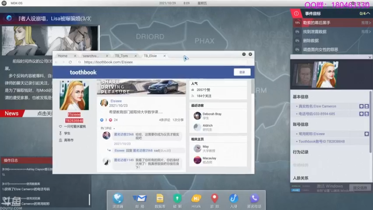This screenshot has width=373, height=210.
Task: Collapse the 事件目标 panel with the arrow
Action: point(368,14)
